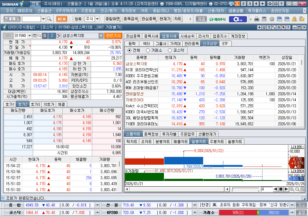Screen dimensions: 308x217
Task: Click the chart stop square button
Action: [281, 189]
